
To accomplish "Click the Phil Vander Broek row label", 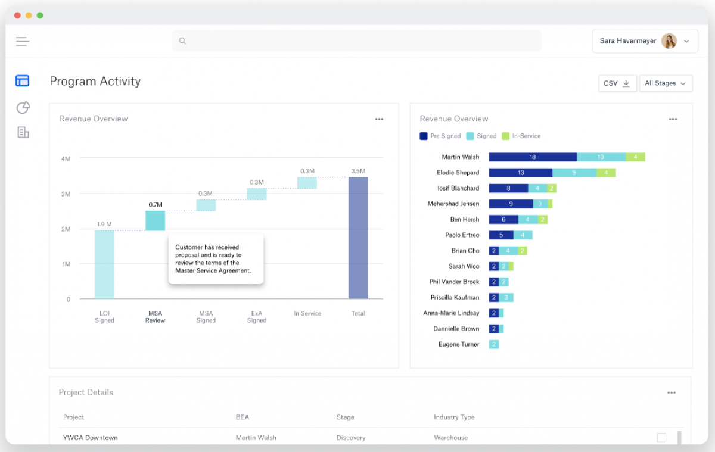I will 454,282.
